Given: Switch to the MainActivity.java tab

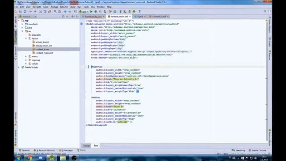Looking at the screenshot, I should (x=93, y=17).
